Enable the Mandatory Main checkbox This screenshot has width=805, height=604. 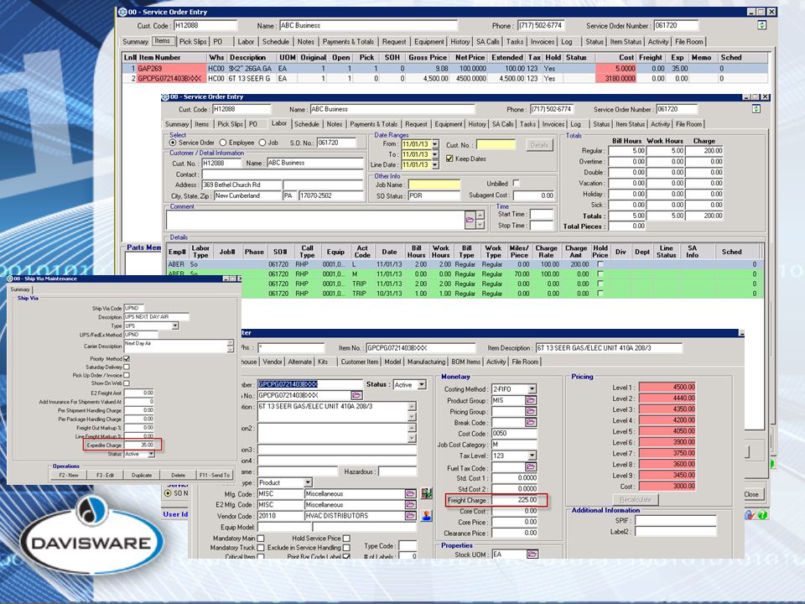click(261, 539)
